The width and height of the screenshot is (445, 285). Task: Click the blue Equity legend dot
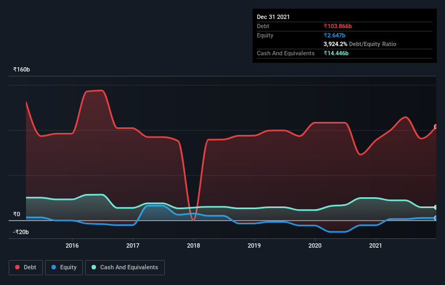click(54, 267)
